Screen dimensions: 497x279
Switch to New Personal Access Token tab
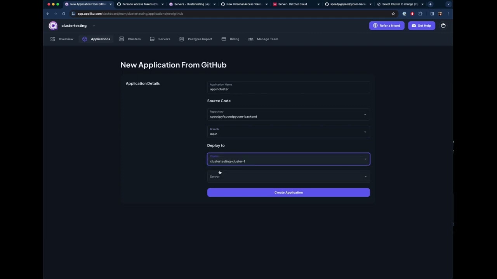244,4
